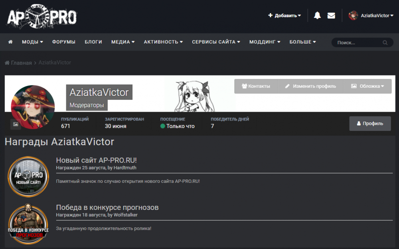The height and width of the screenshot is (249, 399).
Task: Click the pencil icon on Изменить профиль
Action: pyautogui.click(x=286, y=86)
